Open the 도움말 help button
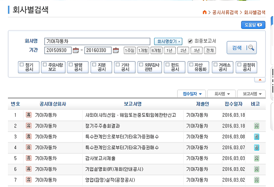Screen dimensions: 274x187 pyautogui.click(x=253, y=25)
